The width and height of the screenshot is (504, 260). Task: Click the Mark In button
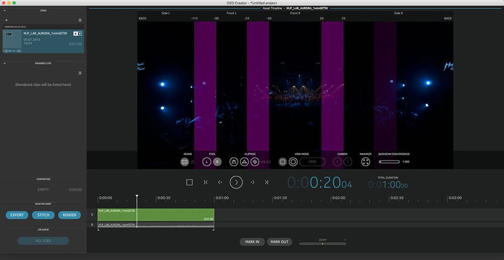coord(252,242)
